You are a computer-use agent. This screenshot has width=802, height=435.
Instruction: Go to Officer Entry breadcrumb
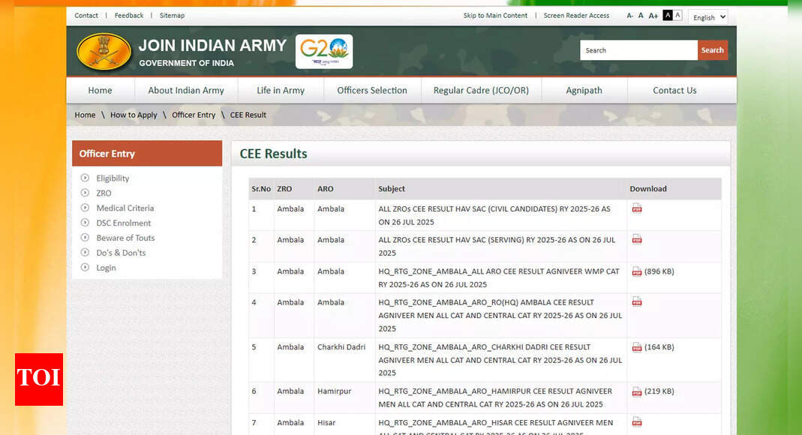(x=194, y=115)
